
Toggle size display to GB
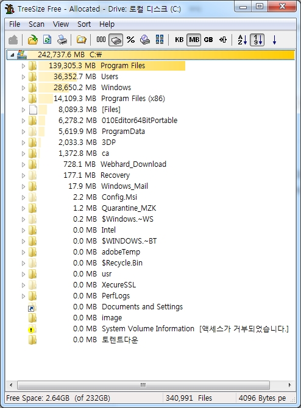coord(208,40)
